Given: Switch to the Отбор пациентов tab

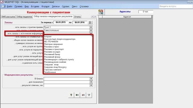Looking at the screenshot, I should pyautogui.click(x=24, y=17).
